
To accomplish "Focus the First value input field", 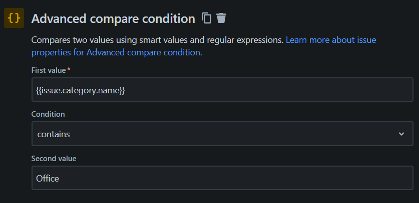I will click(222, 90).
